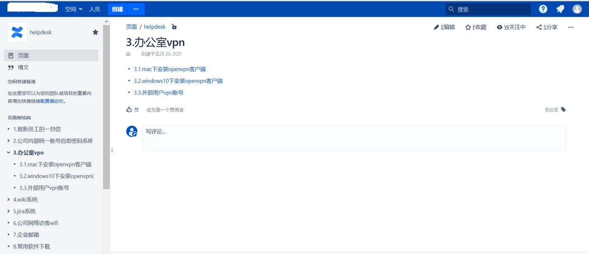Open 3.1.mac下安装openvpn客户端 in sidebar tree

[55, 164]
